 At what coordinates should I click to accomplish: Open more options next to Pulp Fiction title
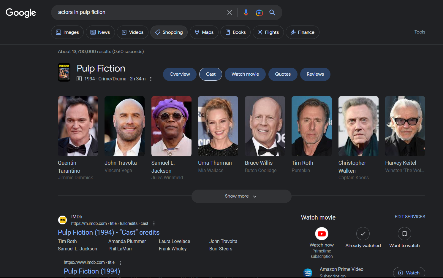[x=151, y=79]
